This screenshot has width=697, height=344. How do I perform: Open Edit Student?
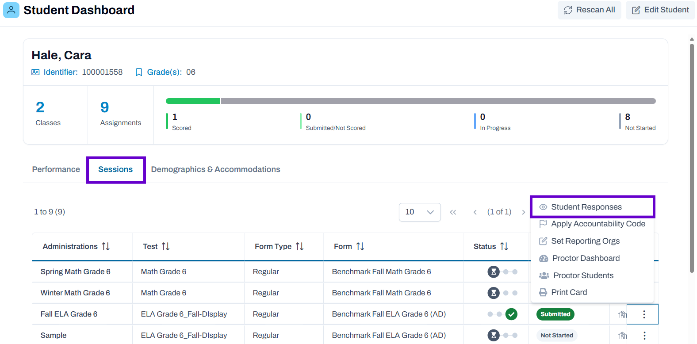[660, 10]
